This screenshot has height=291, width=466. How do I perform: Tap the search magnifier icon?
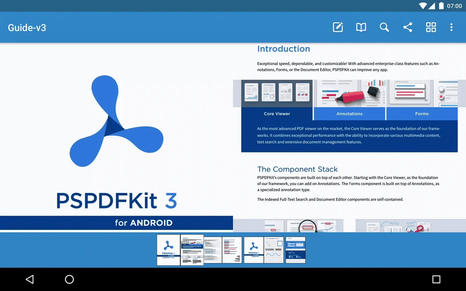tap(384, 27)
